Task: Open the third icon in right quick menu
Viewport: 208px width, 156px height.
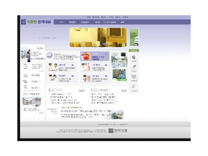Action: (134, 77)
